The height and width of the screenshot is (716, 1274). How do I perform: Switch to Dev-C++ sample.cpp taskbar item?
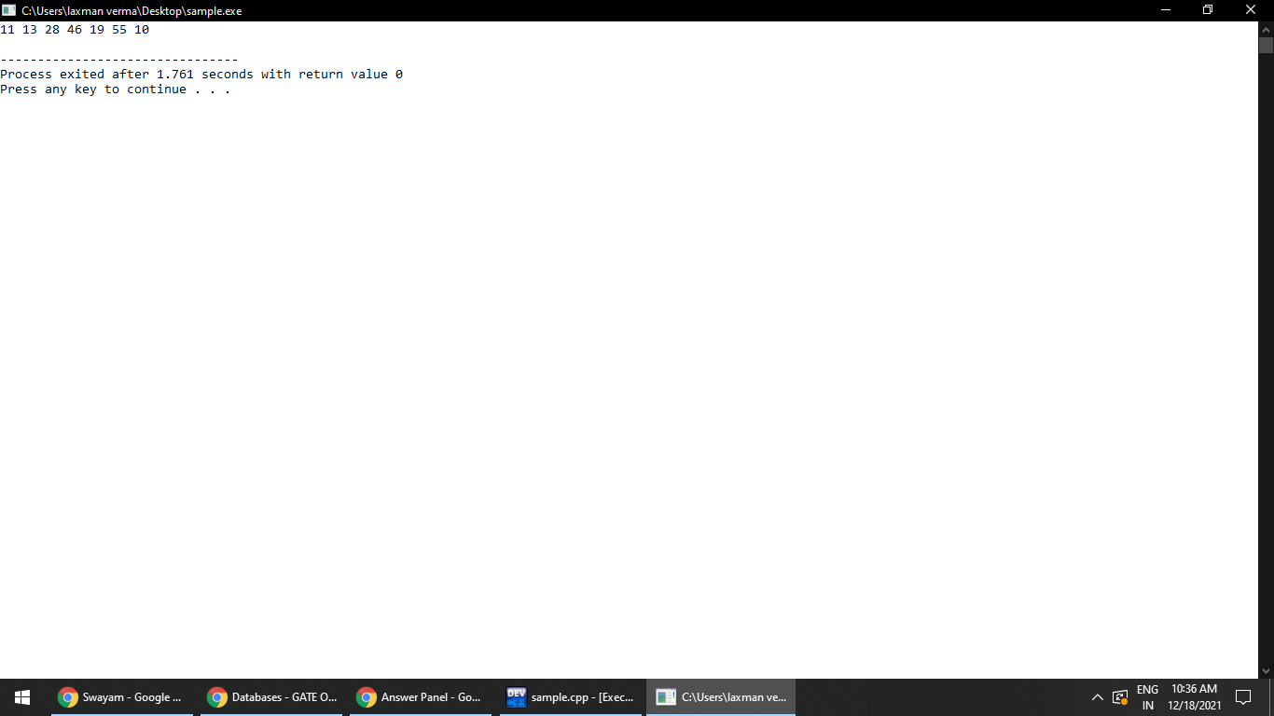tap(570, 697)
